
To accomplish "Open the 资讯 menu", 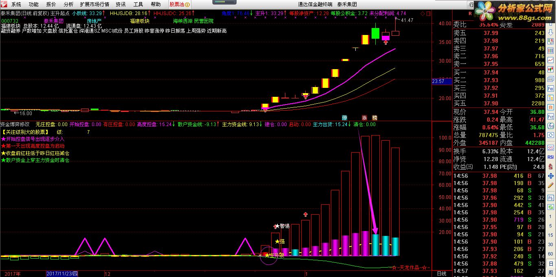I will 120,4.
